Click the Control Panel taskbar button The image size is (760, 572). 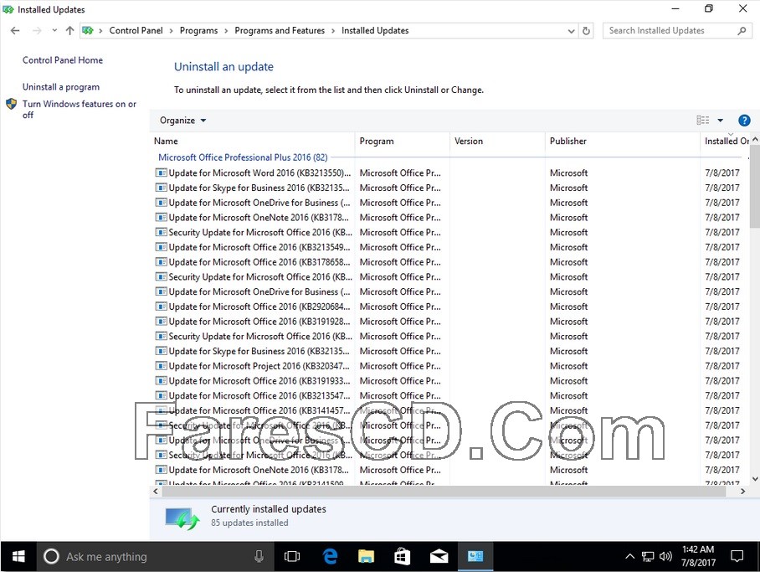click(x=475, y=556)
